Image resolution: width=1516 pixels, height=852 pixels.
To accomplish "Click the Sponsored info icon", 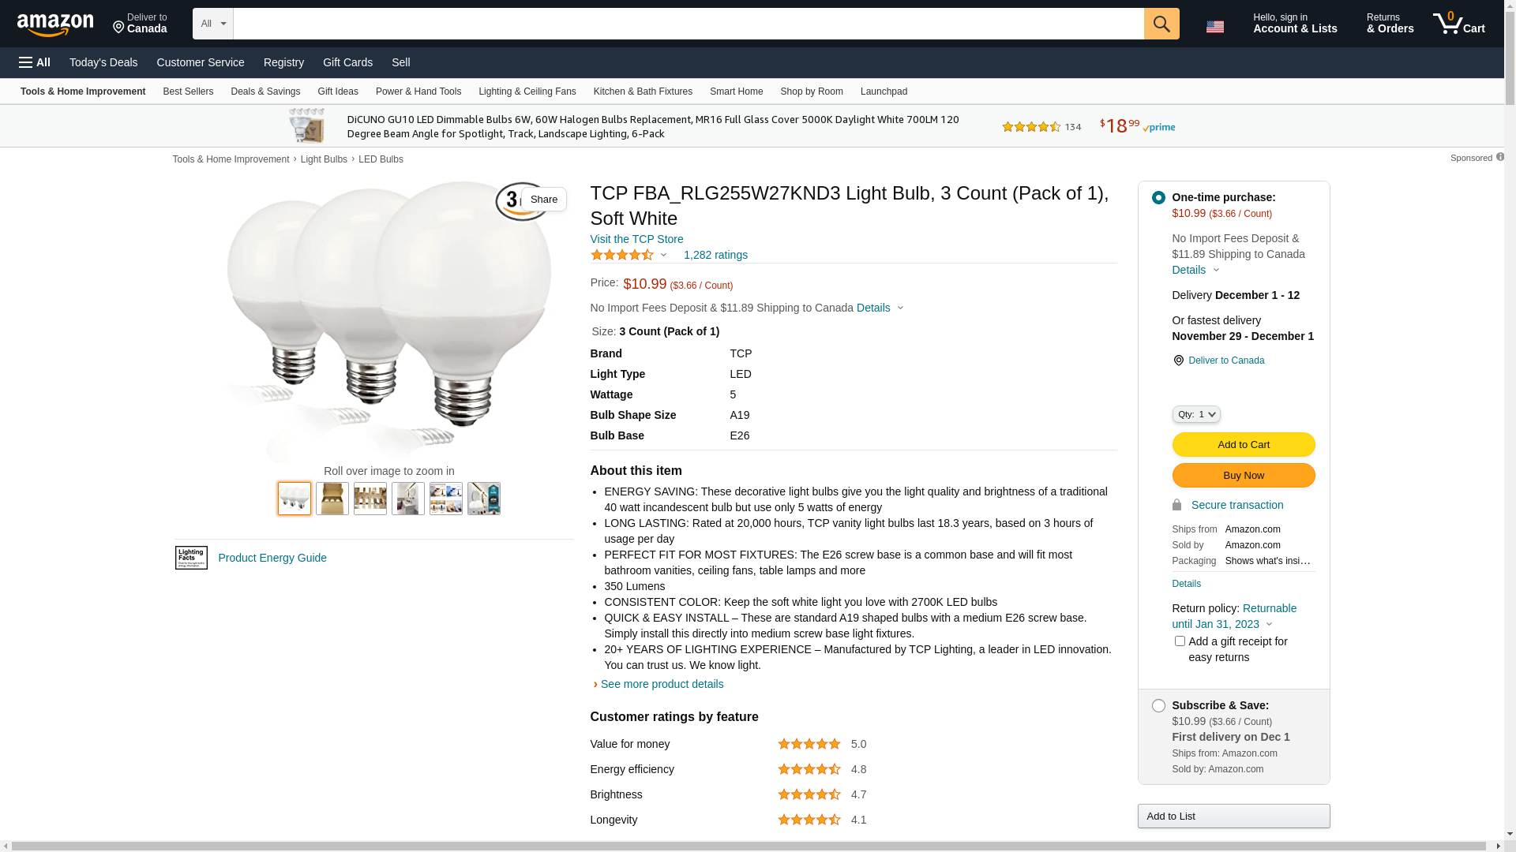I will click(1500, 157).
